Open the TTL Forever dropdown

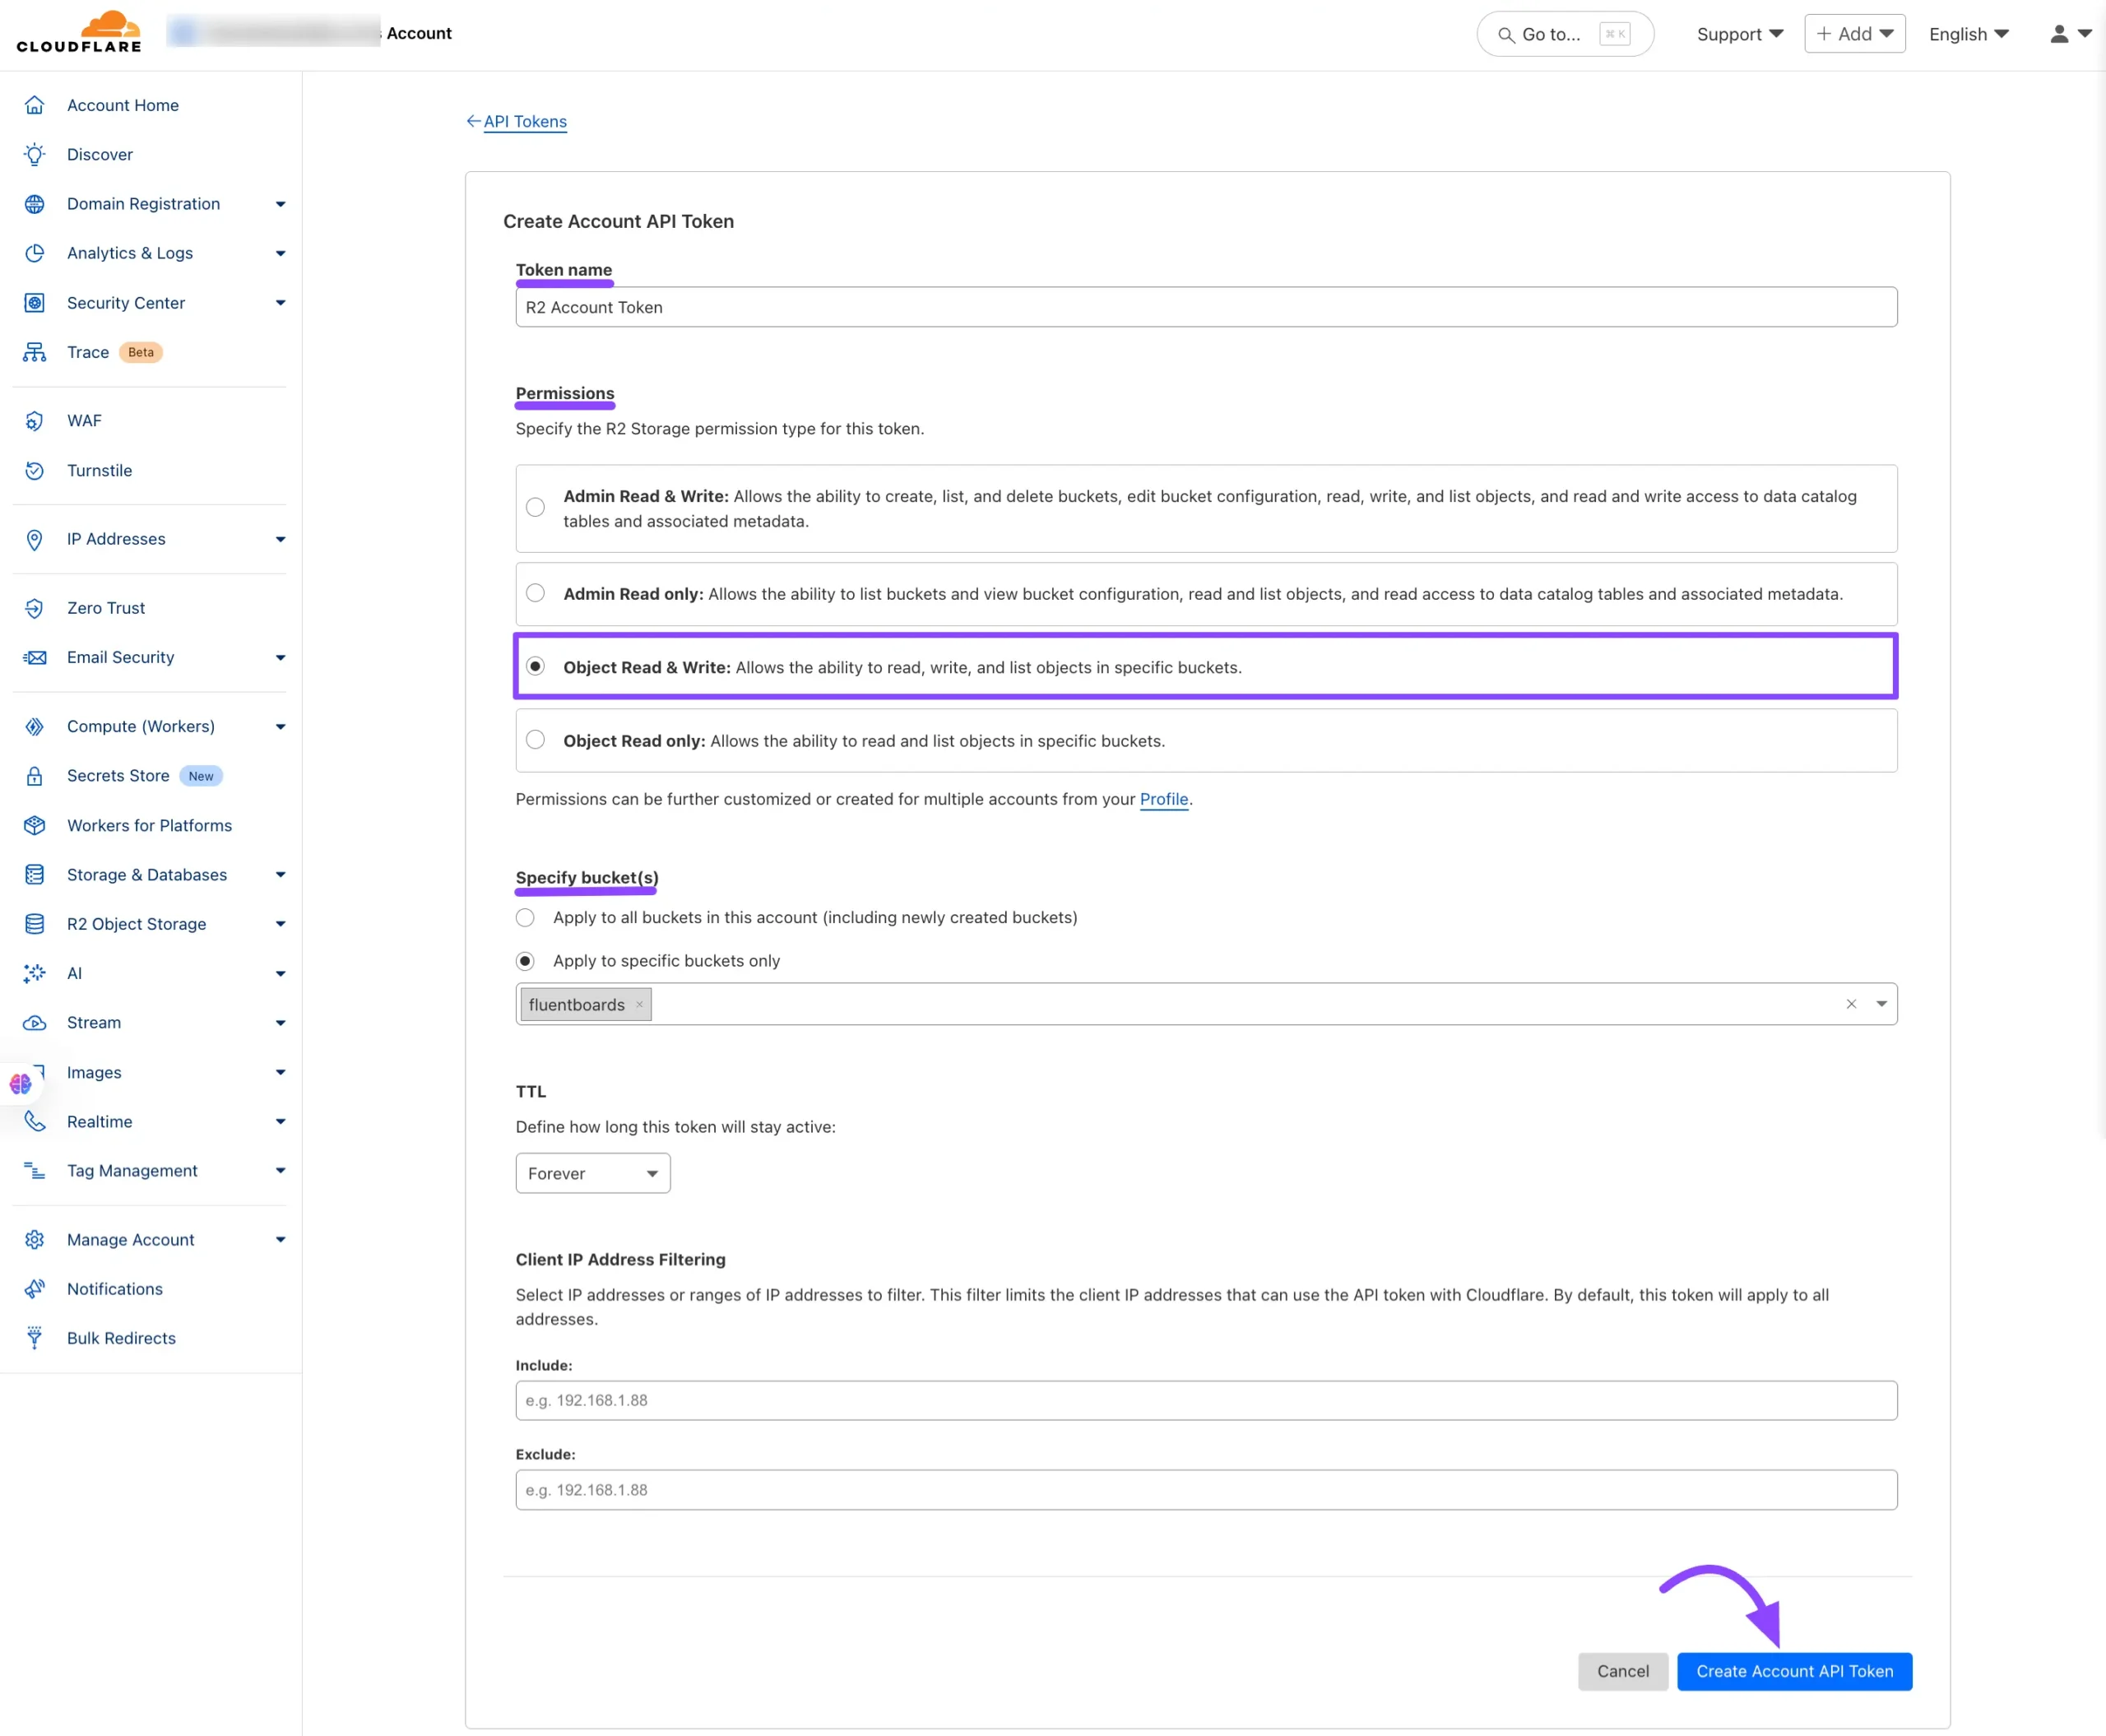[593, 1173]
